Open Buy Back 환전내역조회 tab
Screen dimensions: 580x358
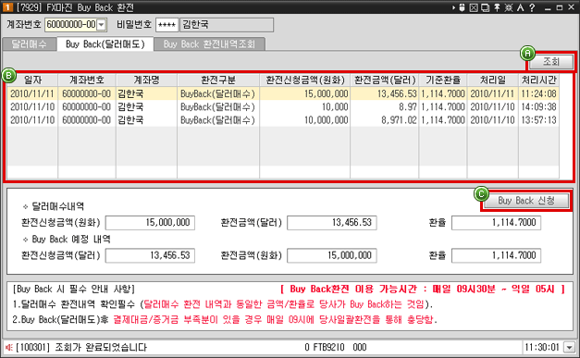(x=209, y=44)
